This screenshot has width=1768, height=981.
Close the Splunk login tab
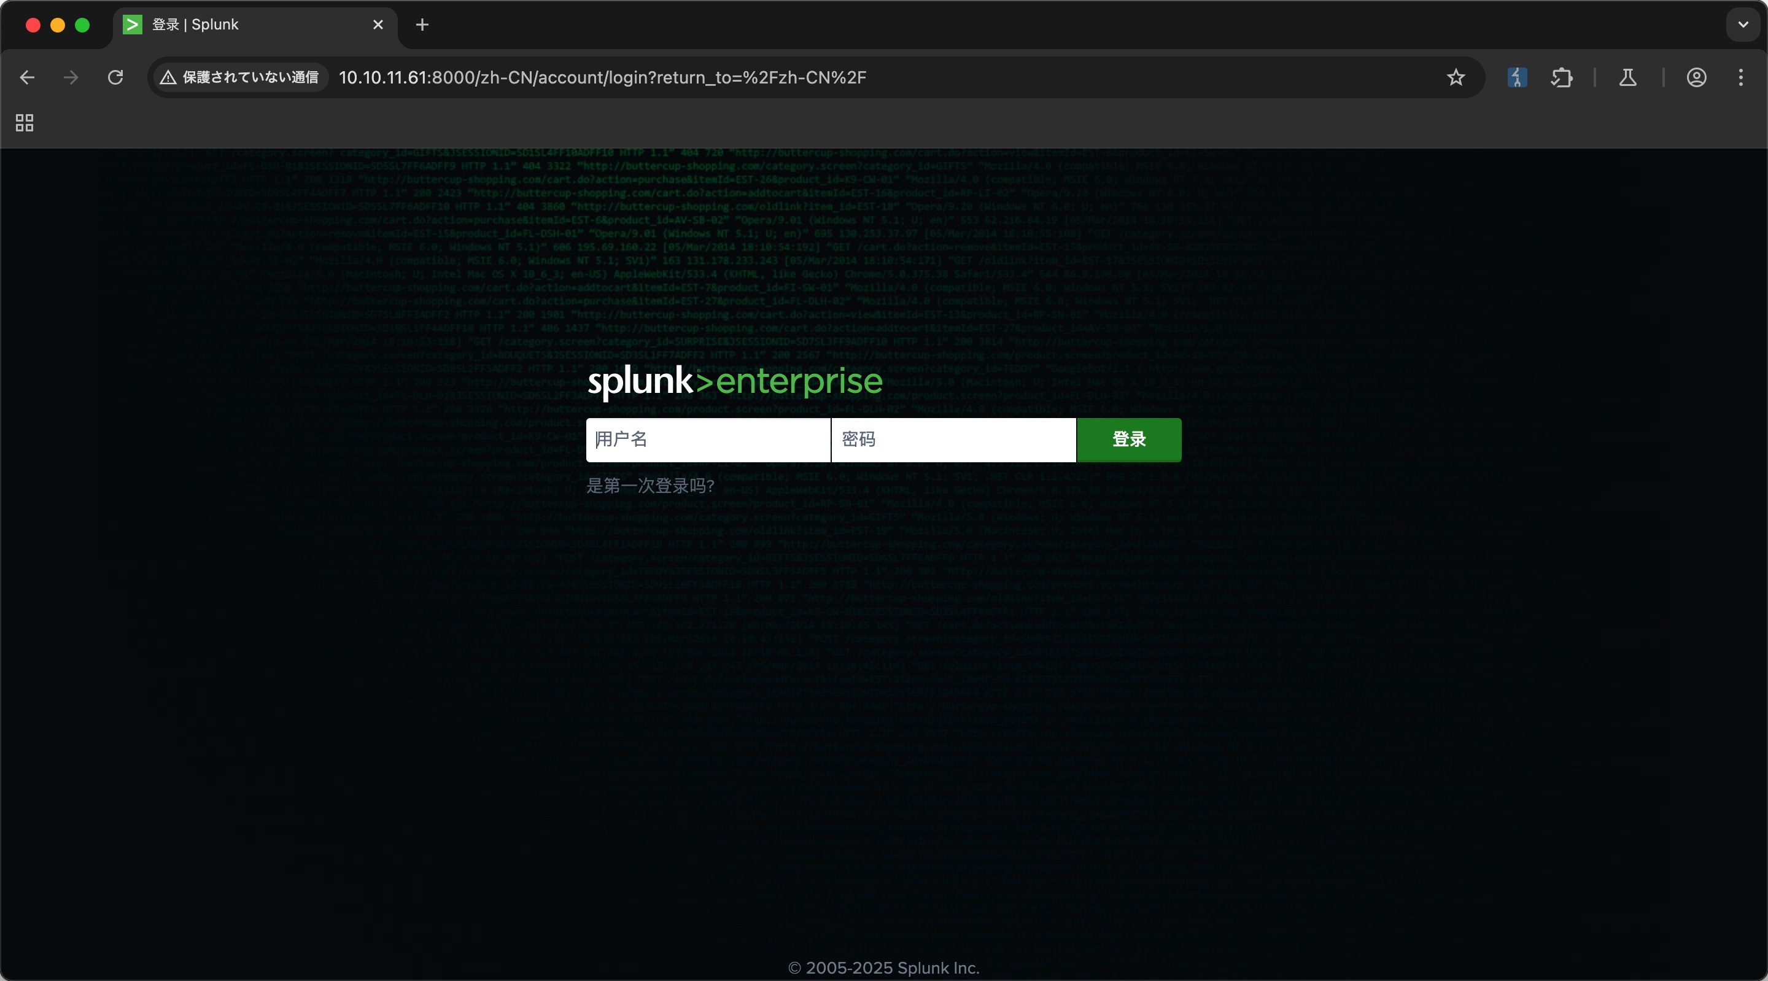tap(378, 25)
